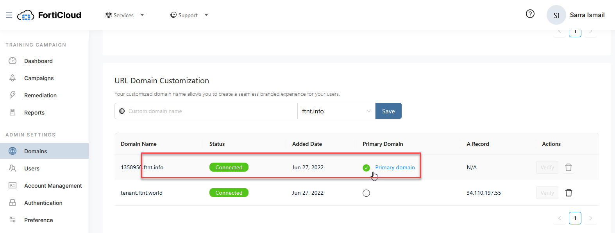615x233 pixels.
Task: Open Authentication settings
Action: tap(43, 203)
